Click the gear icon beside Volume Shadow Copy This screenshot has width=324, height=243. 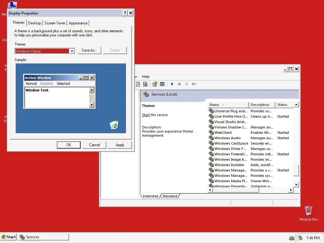(211, 127)
